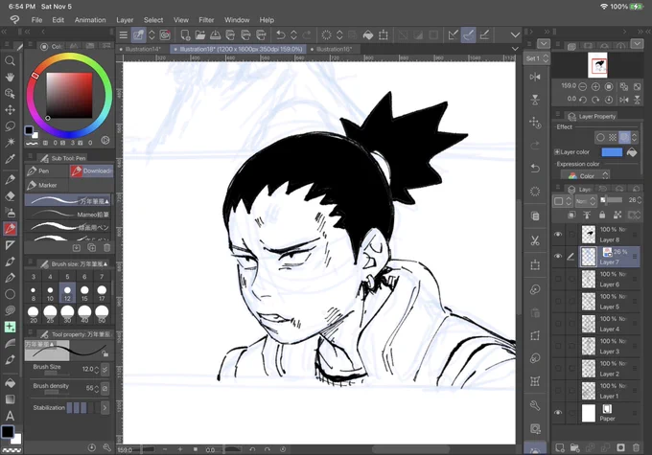The image size is (652, 455).
Task: Click the wrench settings icon in side bar
Action: (535, 405)
